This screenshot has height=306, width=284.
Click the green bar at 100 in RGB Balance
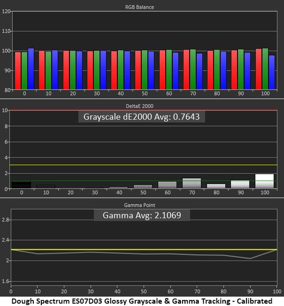pyautogui.click(x=265, y=69)
